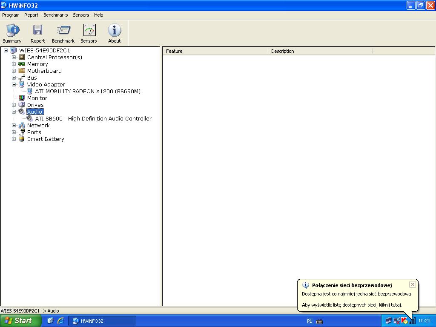Click the Central Processor(s) chip icon
The image size is (436, 327).
[22, 57]
